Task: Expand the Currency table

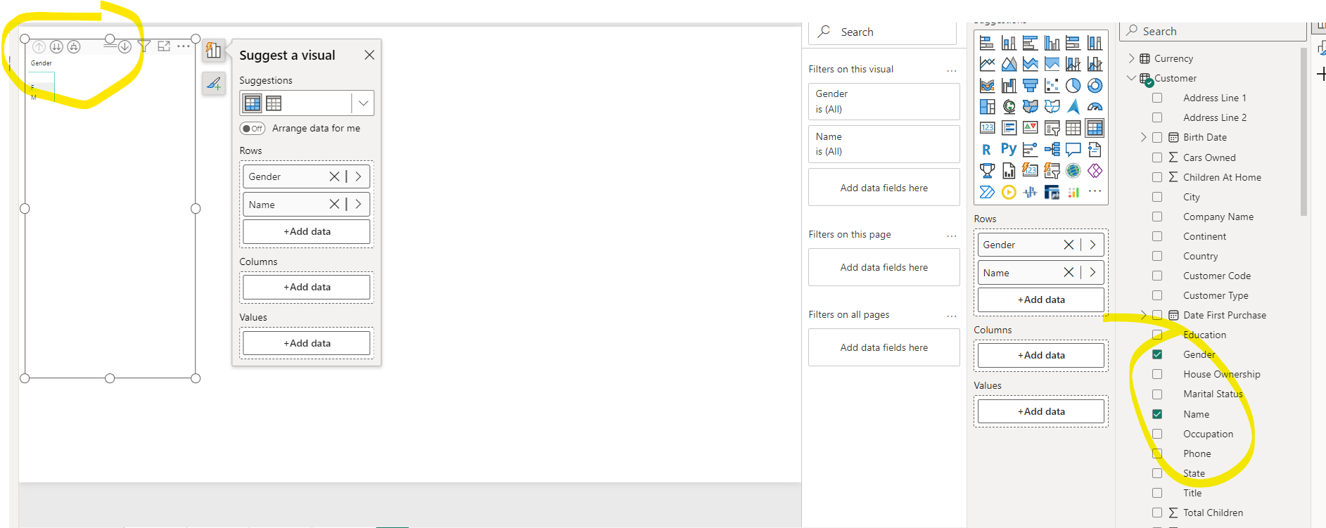Action: (x=1132, y=58)
